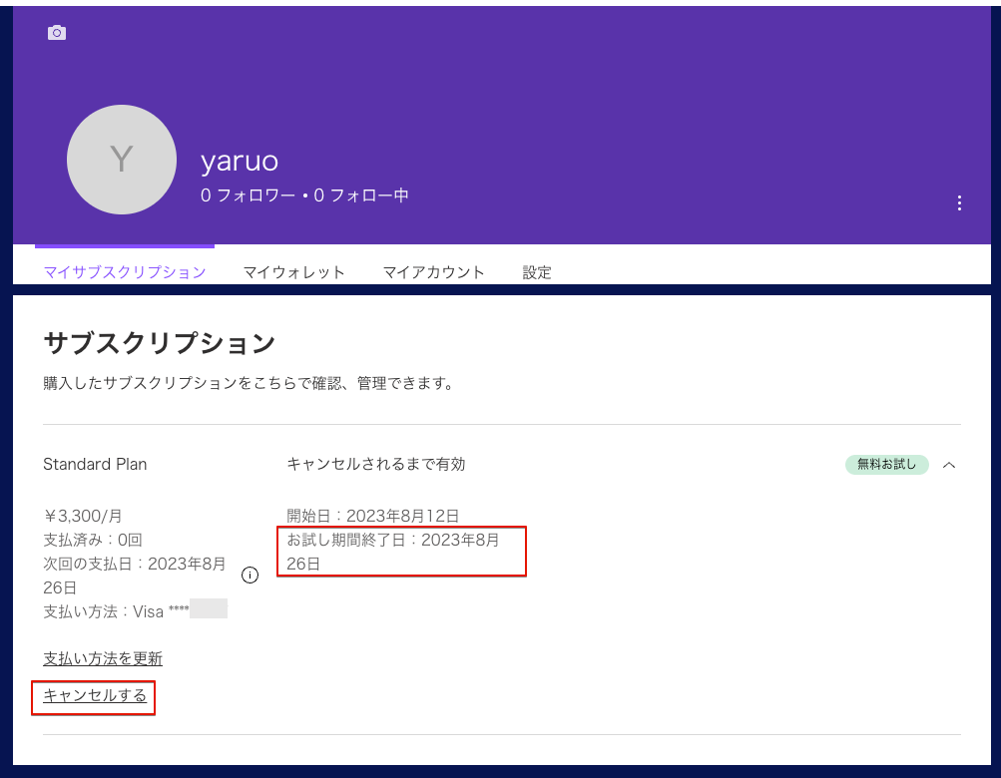Click the 支払い方法を更新 link
Viewport: 1001px width, 778px height.
[x=103, y=658]
